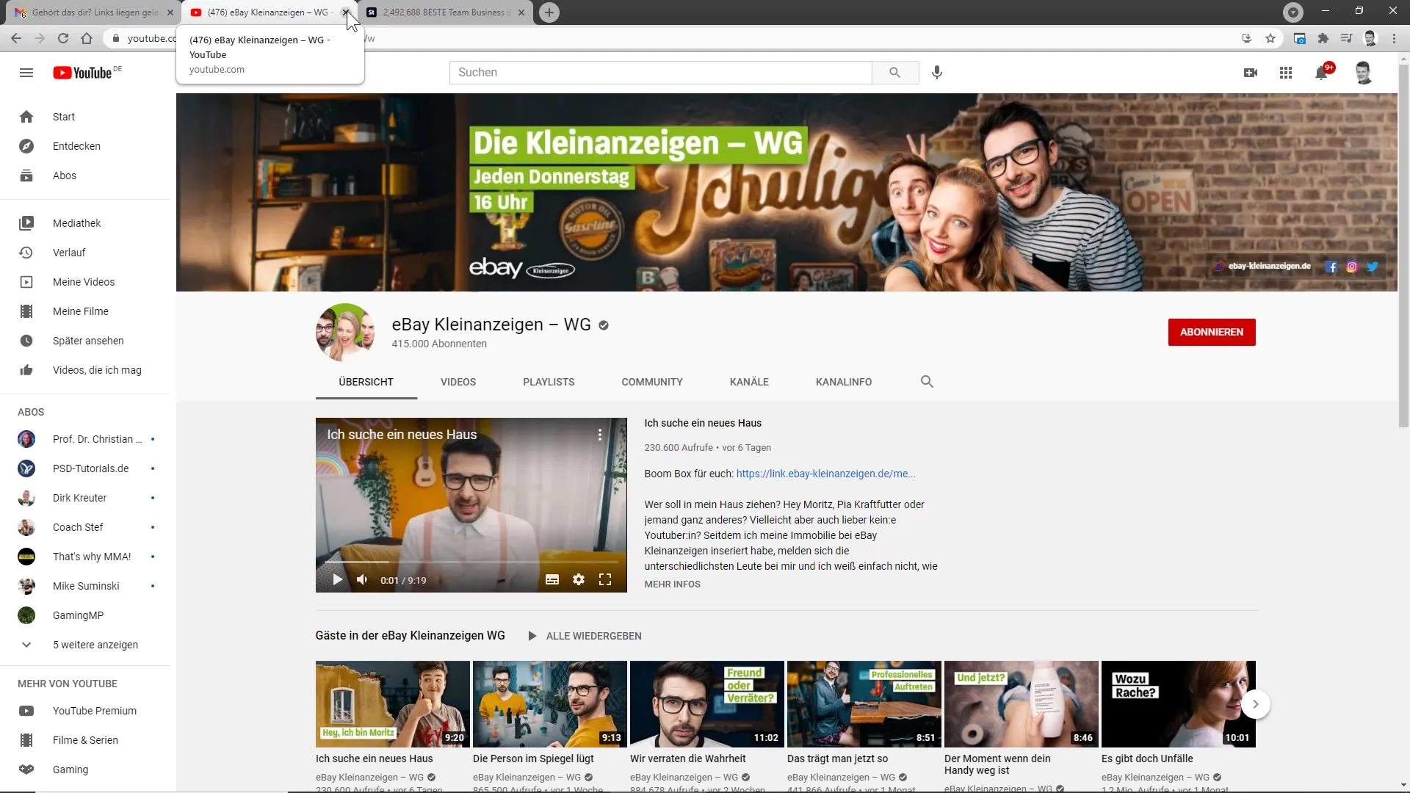Open the player settings gear

point(579,580)
